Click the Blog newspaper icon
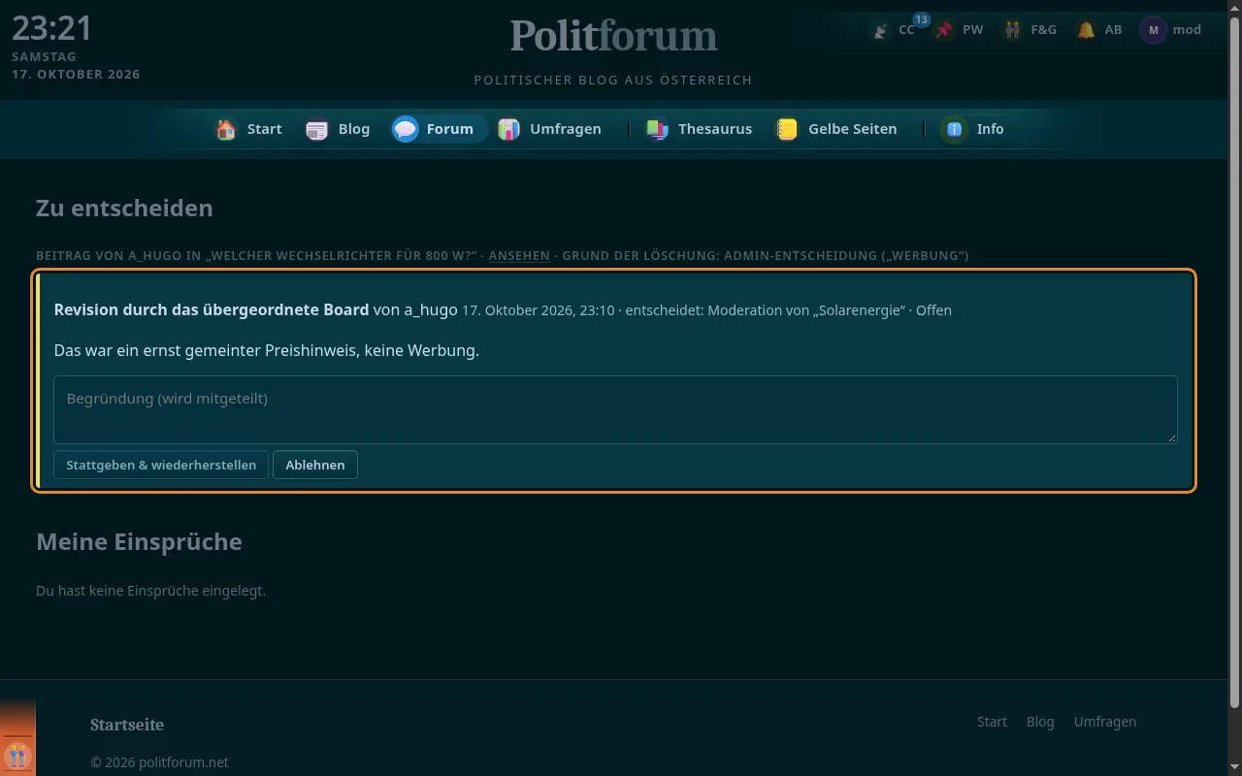This screenshot has height=776, width=1242. [x=317, y=129]
